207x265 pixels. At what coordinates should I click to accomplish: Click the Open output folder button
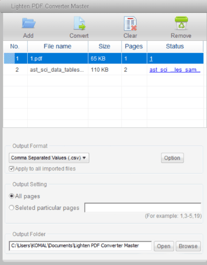click(164, 246)
